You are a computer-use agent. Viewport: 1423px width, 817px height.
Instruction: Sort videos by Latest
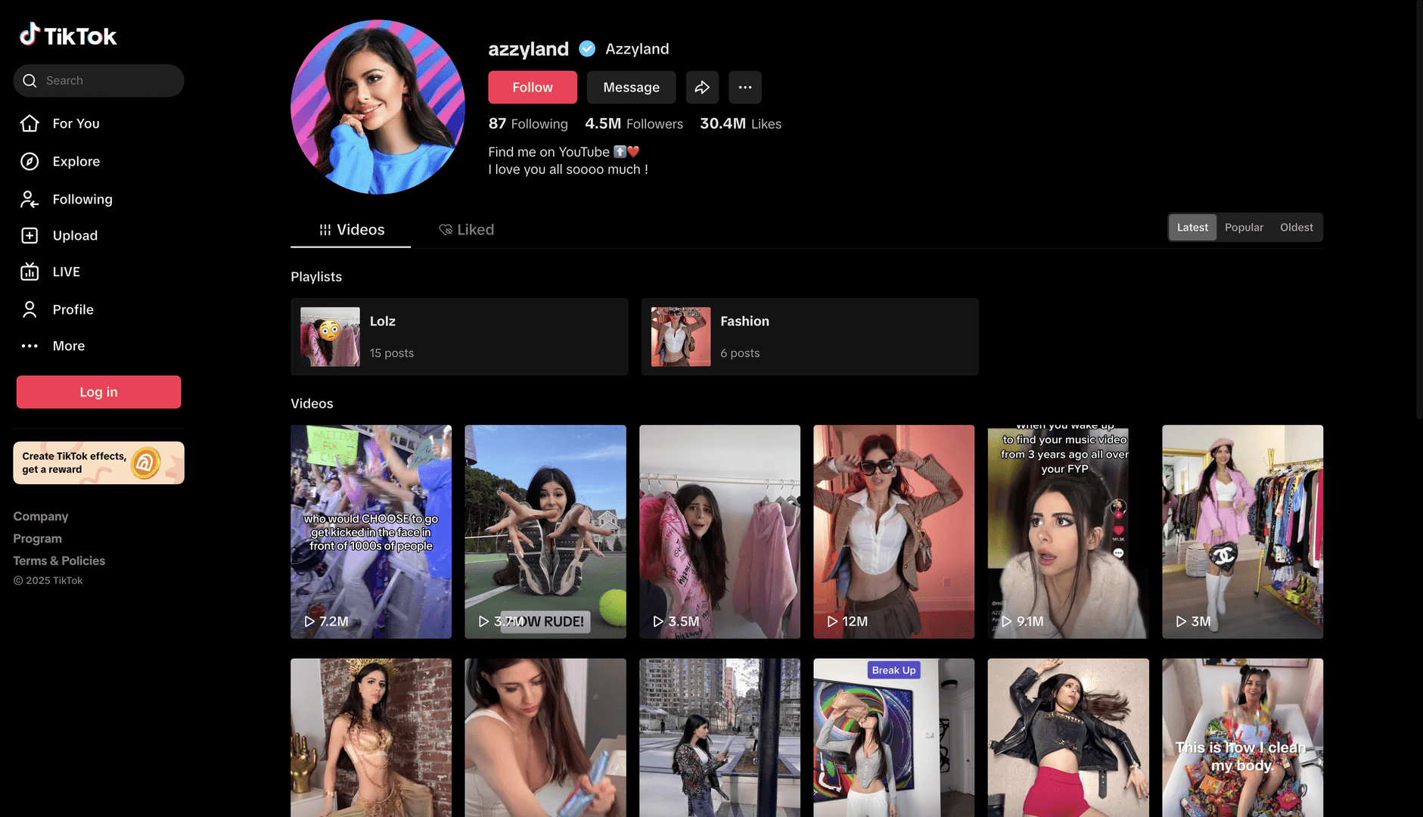point(1192,227)
